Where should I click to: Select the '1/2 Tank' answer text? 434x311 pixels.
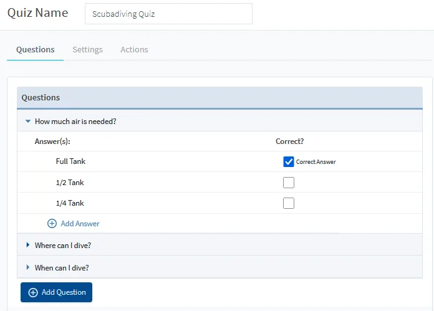[70, 183]
